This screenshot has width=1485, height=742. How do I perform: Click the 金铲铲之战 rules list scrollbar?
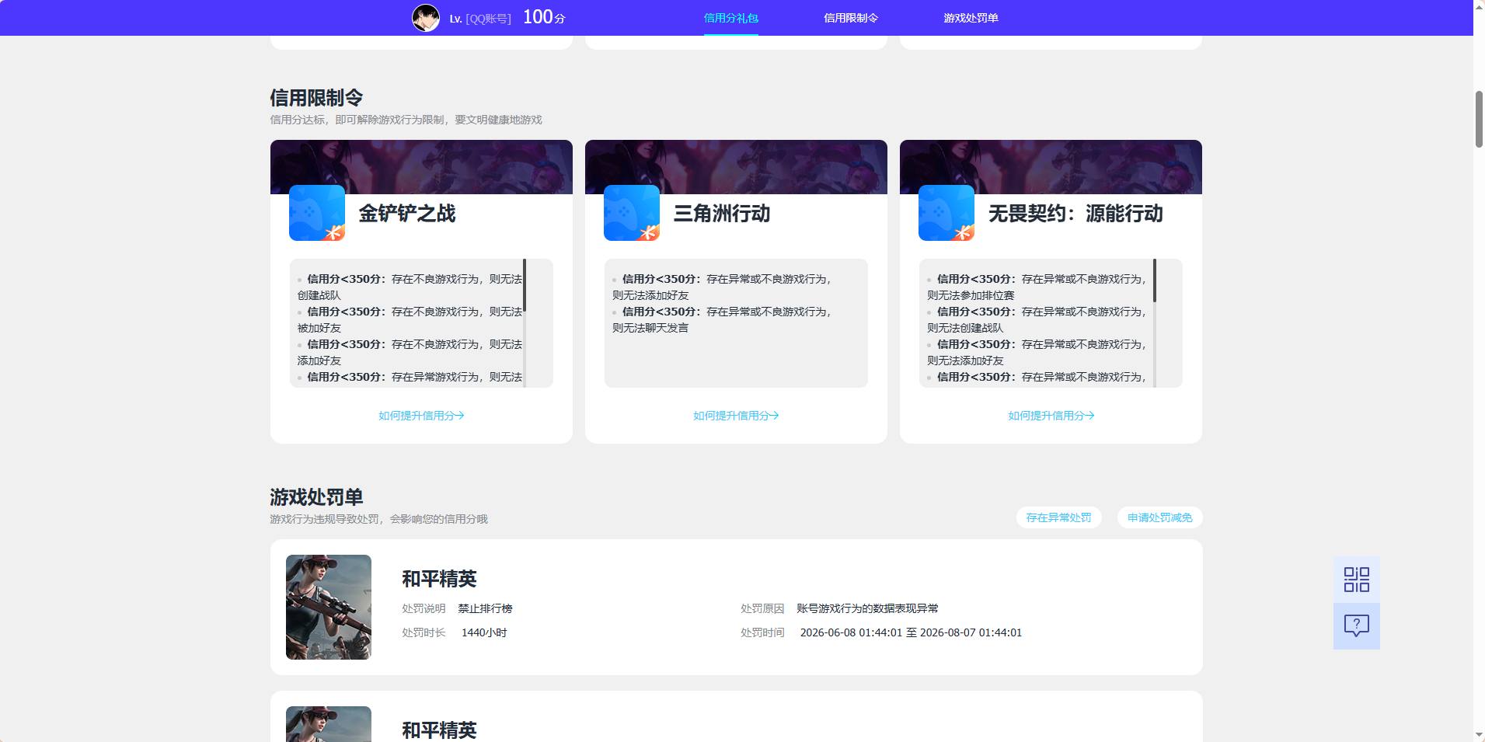tap(525, 286)
